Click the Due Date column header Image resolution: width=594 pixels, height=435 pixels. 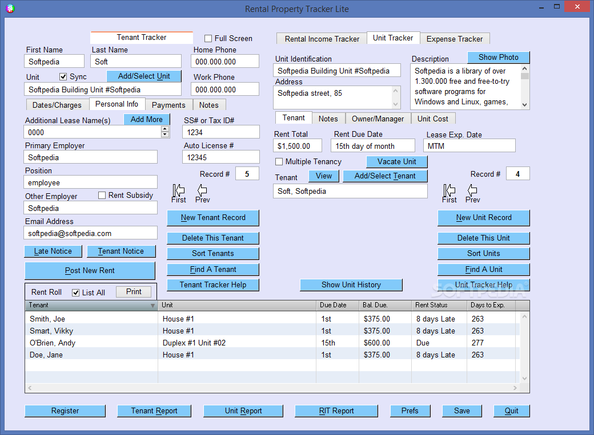pyautogui.click(x=338, y=305)
